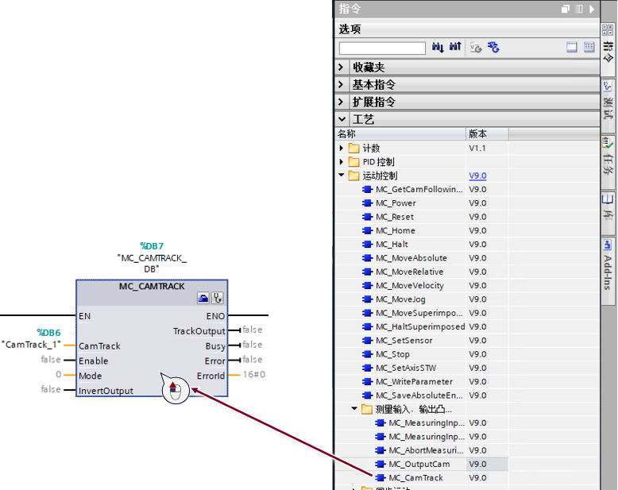Collapse the 工艺 technology section
Image resolution: width=618 pixels, height=490 pixels.
point(342,119)
